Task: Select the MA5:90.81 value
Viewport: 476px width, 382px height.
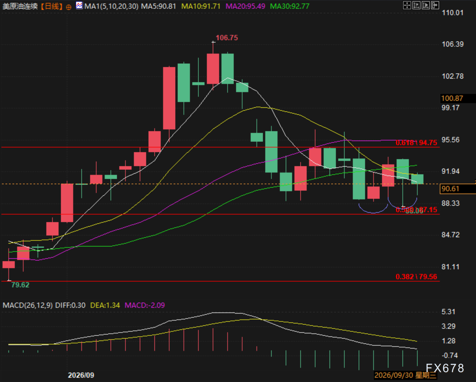Action: point(158,6)
